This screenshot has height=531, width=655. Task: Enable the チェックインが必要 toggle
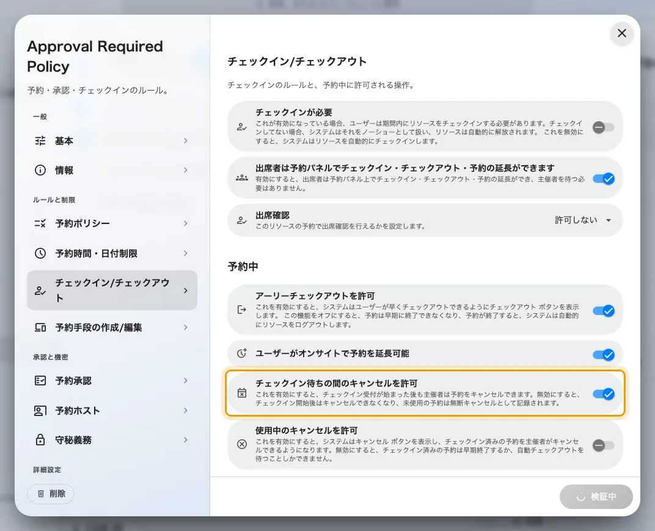click(x=603, y=127)
